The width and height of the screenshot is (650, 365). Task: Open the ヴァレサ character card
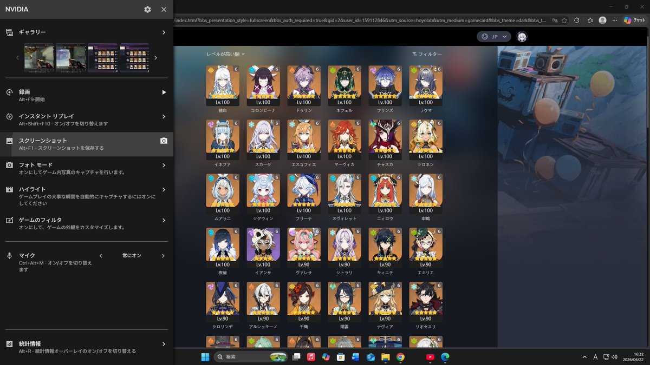pos(304,249)
